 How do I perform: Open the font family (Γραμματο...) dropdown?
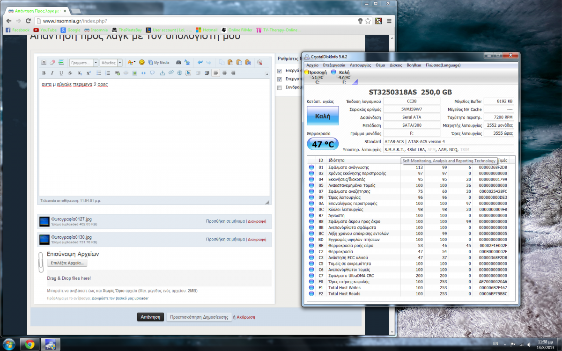[x=84, y=62]
